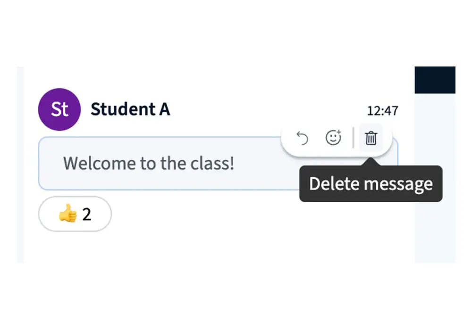Open the add reaction smiley icon
The image size is (472, 330).
pyautogui.click(x=334, y=138)
